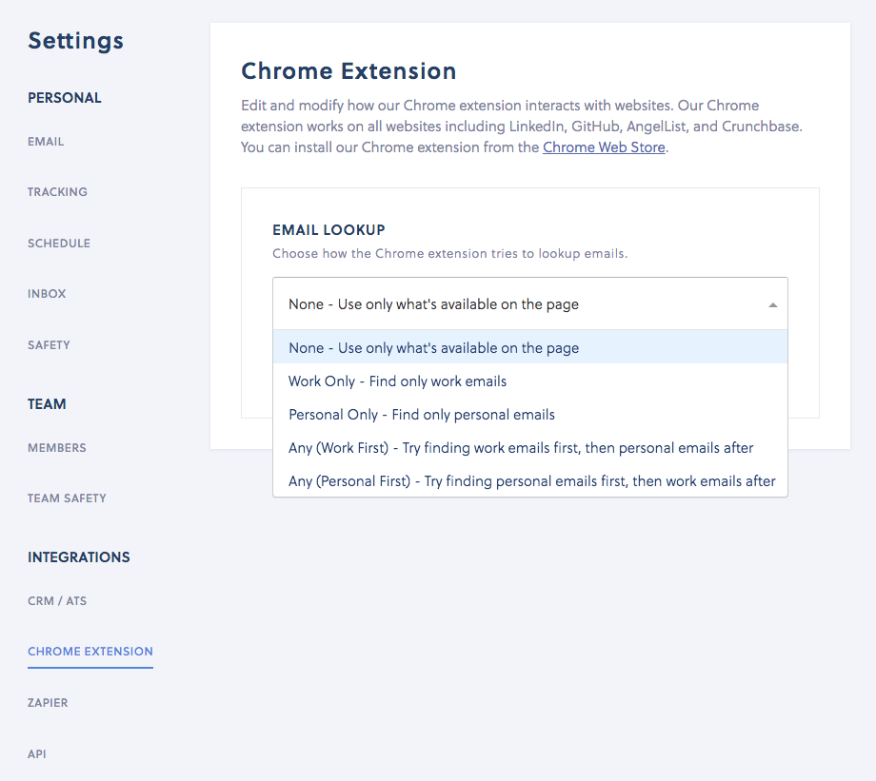Open the Tracking settings page
Image resolution: width=876 pixels, height=781 pixels.
(57, 192)
